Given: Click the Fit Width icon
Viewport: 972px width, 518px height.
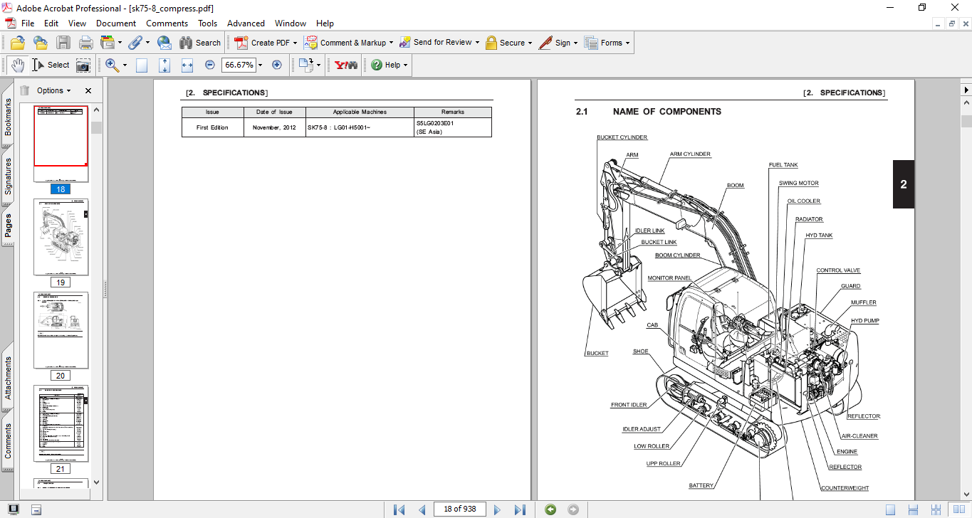Looking at the screenshot, I should tap(187, 65).
